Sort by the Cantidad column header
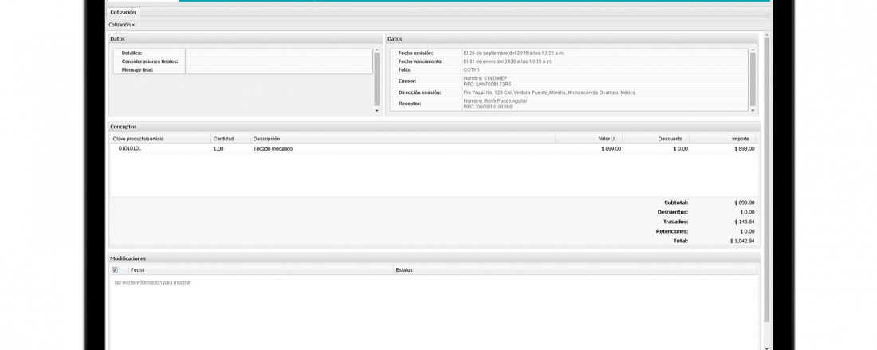The height and width of the screenshot is (350, 877). (230, 139)
